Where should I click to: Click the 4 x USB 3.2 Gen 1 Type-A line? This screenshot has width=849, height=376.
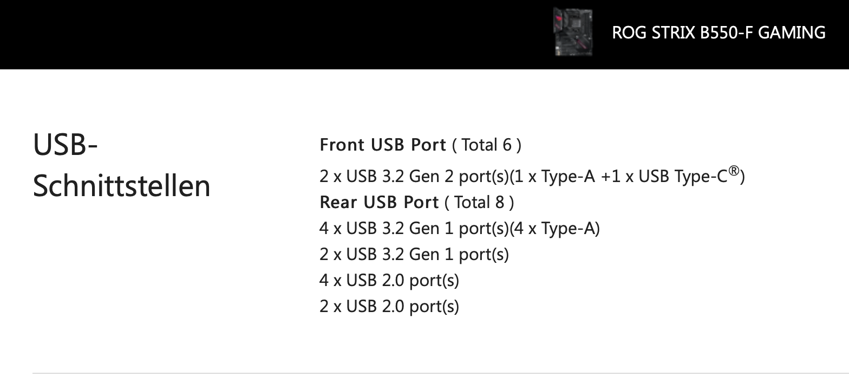pyautogui.click(x=460, y=228)
